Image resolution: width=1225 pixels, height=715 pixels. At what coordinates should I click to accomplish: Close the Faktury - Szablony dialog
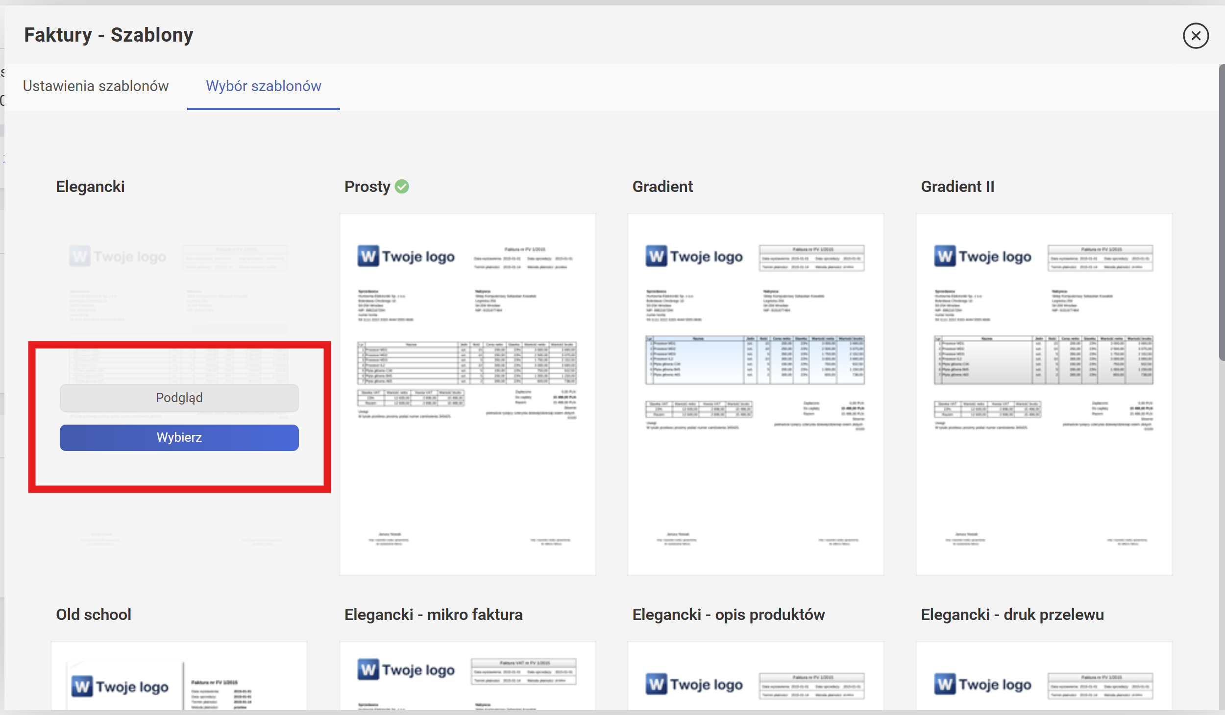coord(1195,36)
